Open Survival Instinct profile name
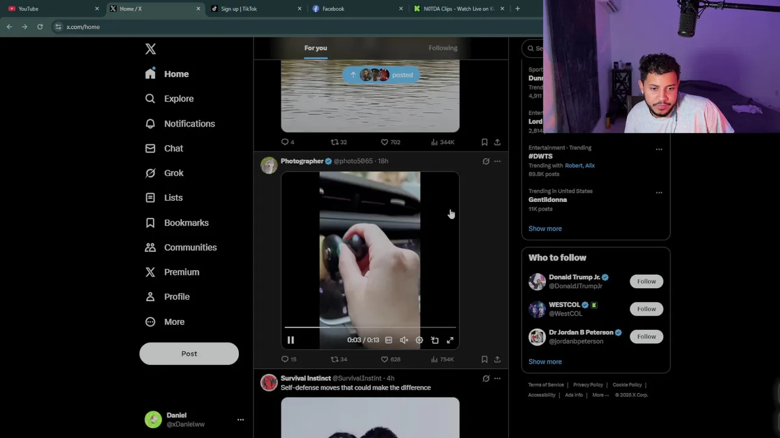Viewport: 780px width, 438px height. tap(305, 378)
